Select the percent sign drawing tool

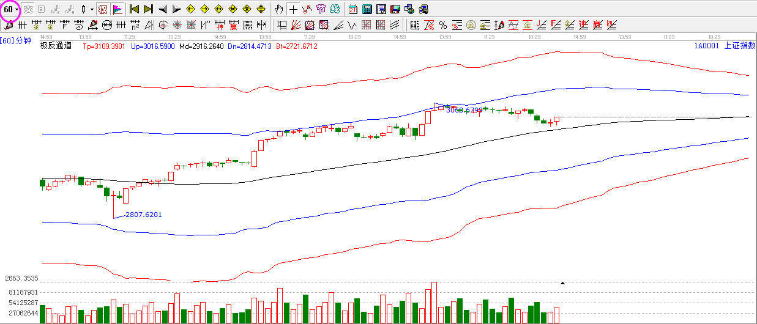pyautogui.click(x=442, y=25)
